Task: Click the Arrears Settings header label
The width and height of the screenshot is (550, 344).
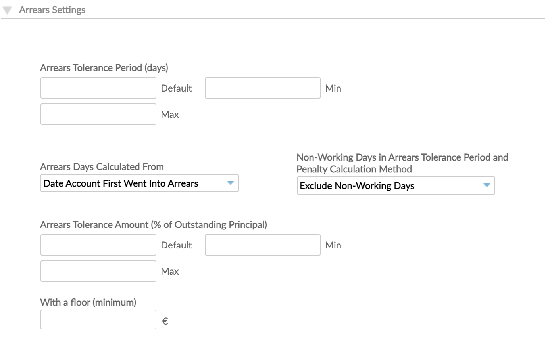Action: pyautogui.click(x=52, y=10)
